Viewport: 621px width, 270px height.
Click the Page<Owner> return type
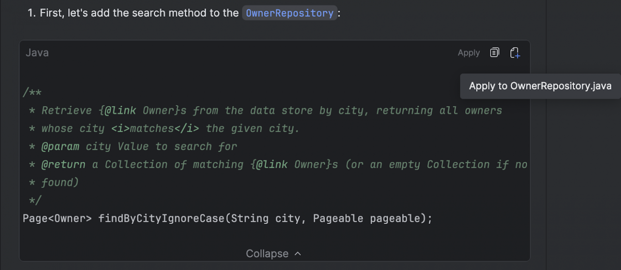[x=57, y=218]
